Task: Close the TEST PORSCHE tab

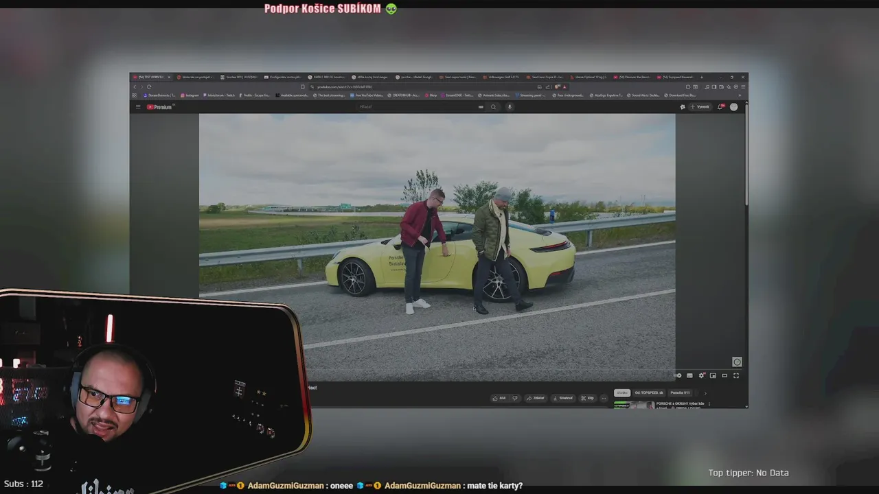Action: tap(169, 78)
